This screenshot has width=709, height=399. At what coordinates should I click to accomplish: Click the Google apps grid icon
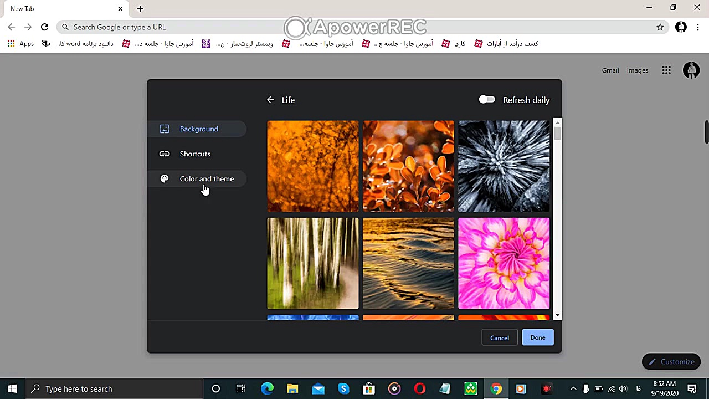click(x=666, y=70)
